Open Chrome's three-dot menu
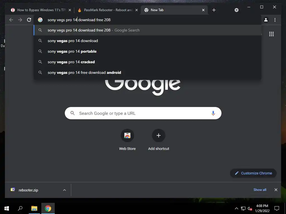The height and width of the screenshot is (214, 286). (275, 20)
